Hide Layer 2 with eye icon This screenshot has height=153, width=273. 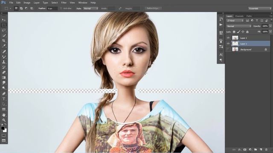(228, 38)
